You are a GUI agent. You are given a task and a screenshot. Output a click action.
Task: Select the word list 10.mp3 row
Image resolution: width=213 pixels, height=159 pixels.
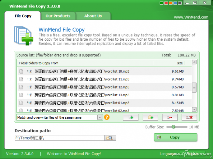click(x=104, y=71)
